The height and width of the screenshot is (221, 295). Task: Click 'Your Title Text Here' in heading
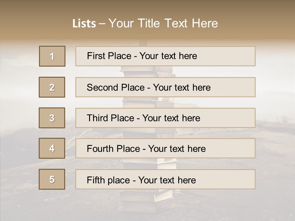(163, 23)
